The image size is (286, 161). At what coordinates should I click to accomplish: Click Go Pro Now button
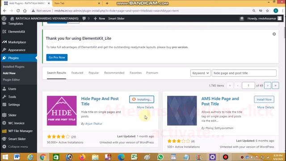pos(57,58)
